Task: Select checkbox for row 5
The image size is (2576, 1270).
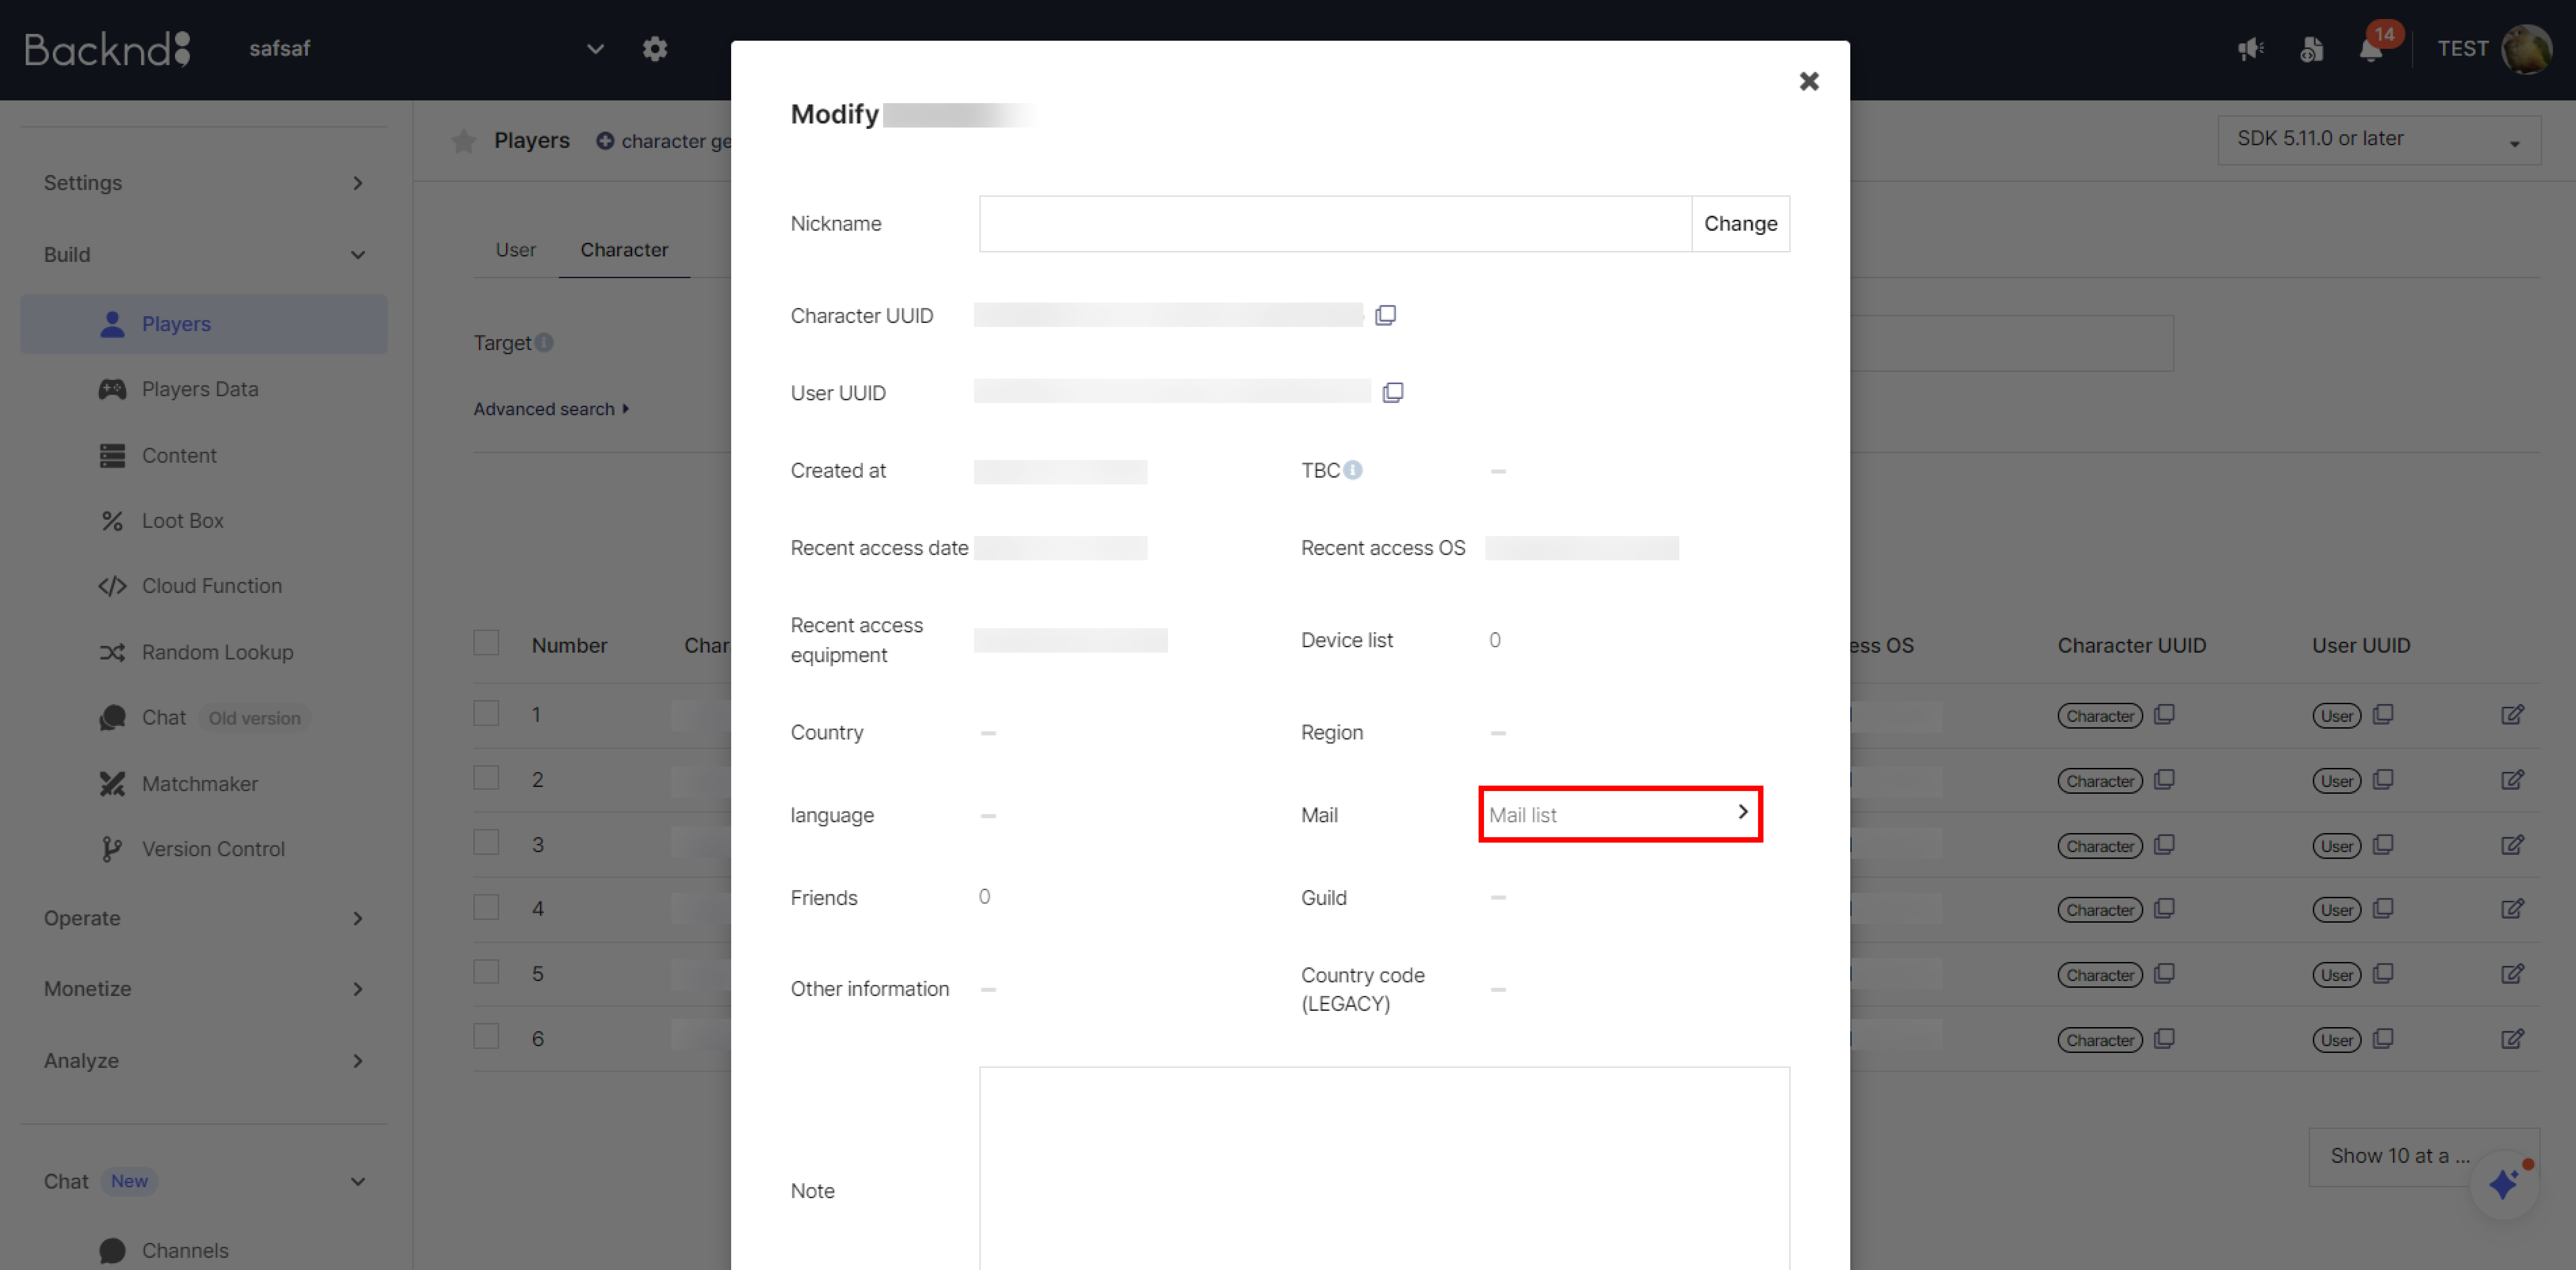Action: [x=486, y=972]
